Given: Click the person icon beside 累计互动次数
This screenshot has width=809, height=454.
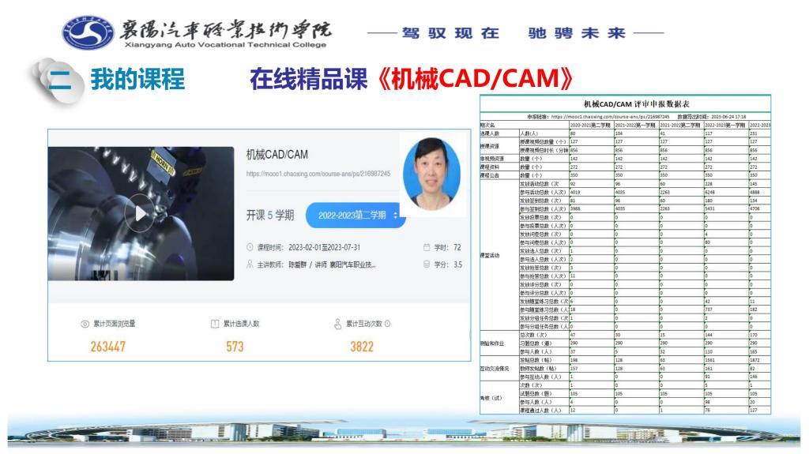Looking at the screenshot, I should pos(338,324).
